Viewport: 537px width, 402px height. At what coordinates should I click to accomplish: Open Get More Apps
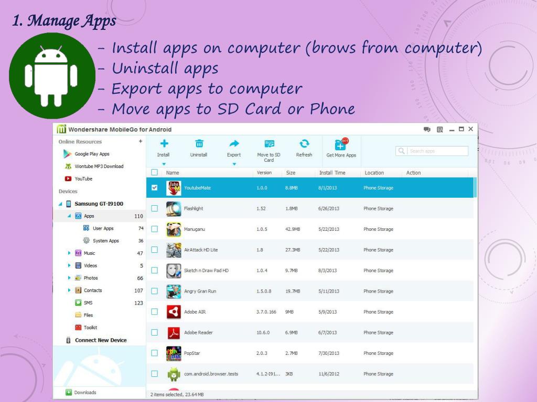pyautogui.click(x=341, y=148)
